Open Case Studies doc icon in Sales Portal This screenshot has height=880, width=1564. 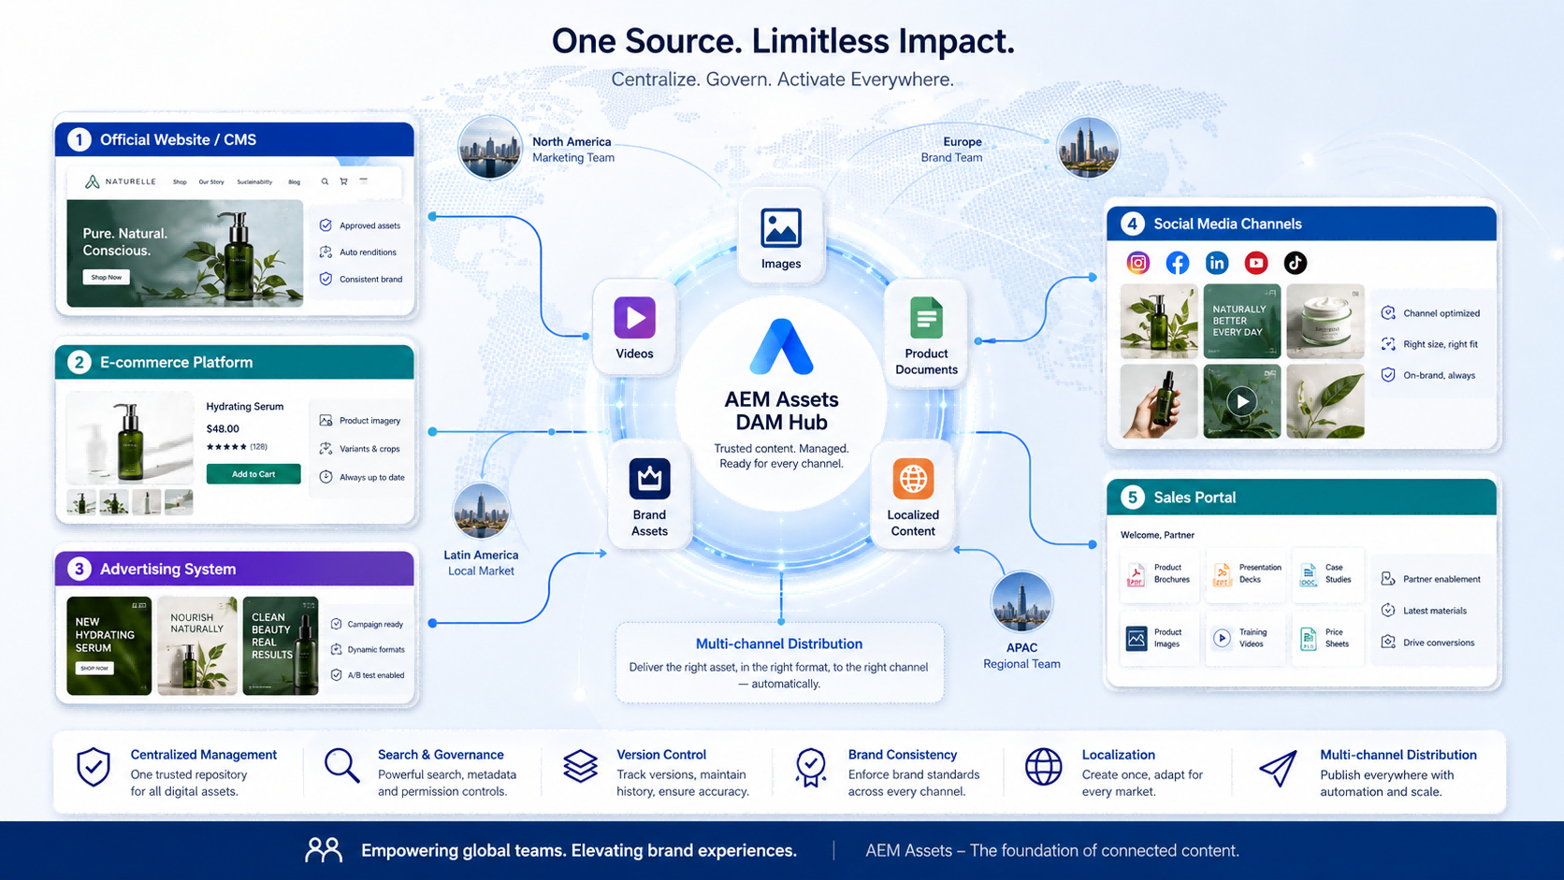pyautogui.click(x=1308, y=574)
